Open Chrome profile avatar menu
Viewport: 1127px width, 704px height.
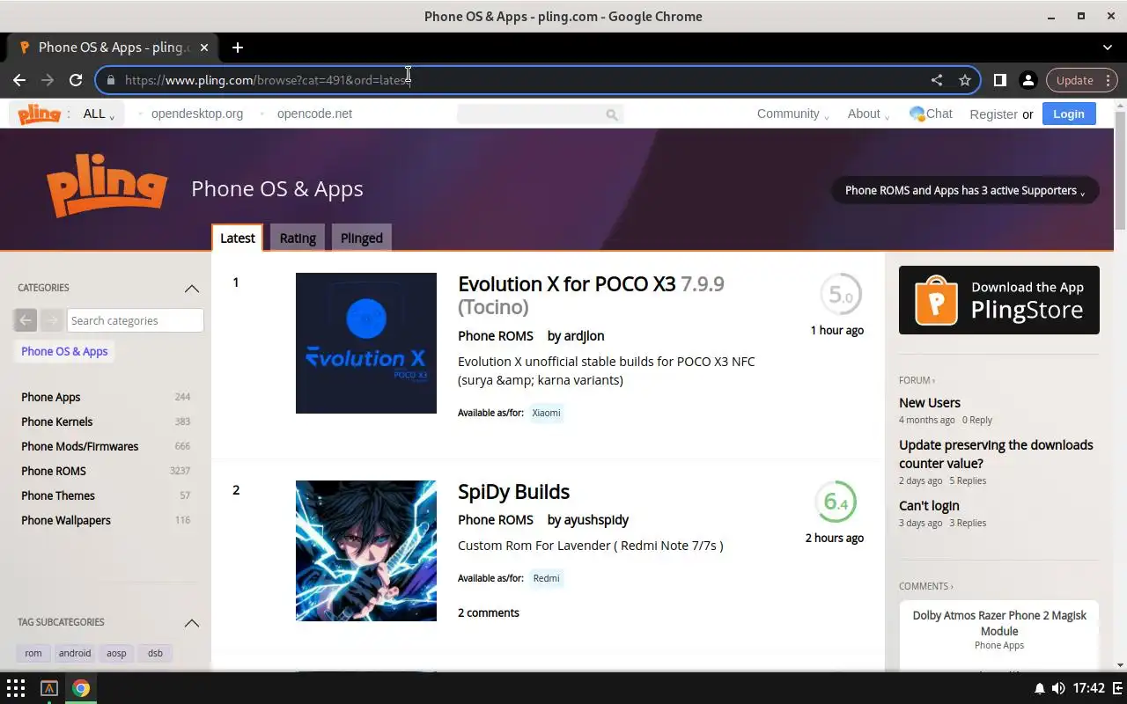[1028, 80]
